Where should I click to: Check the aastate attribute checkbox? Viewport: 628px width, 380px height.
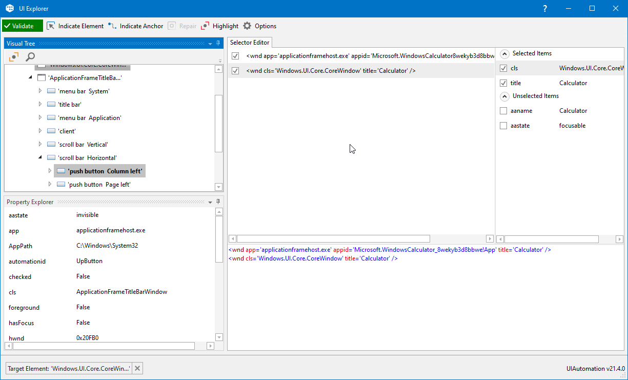pos(503,126)
